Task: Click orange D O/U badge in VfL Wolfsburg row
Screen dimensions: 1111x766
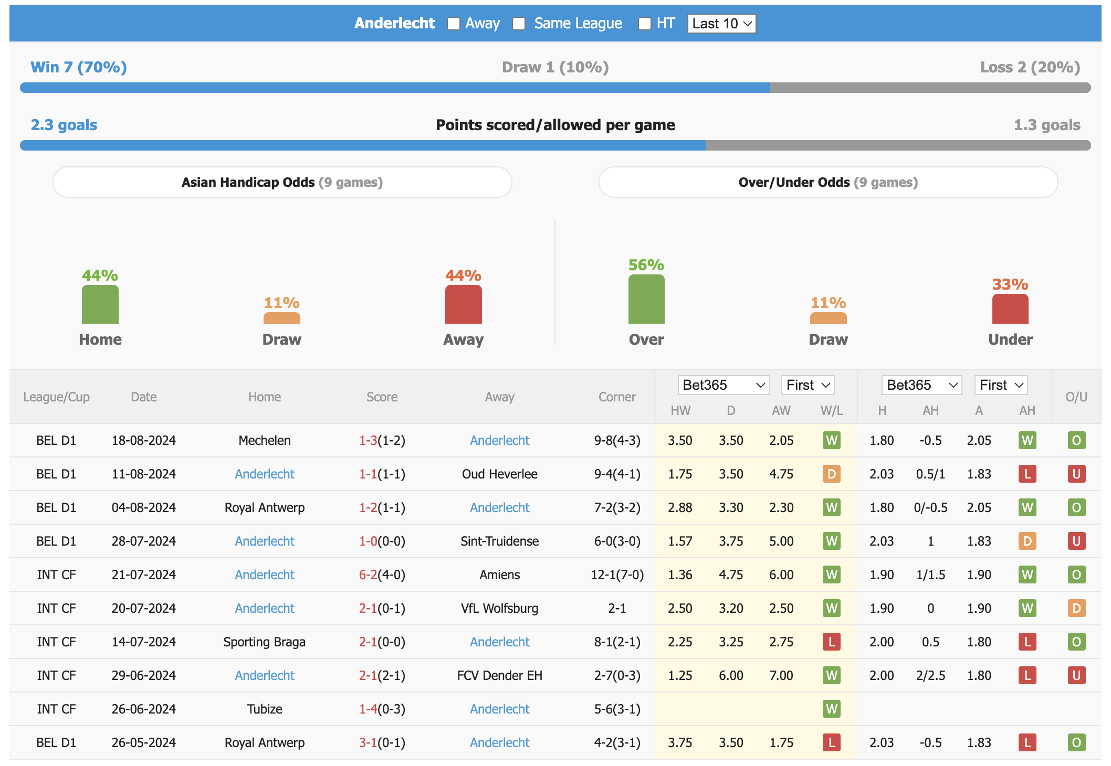Action: pos(1076,608)
